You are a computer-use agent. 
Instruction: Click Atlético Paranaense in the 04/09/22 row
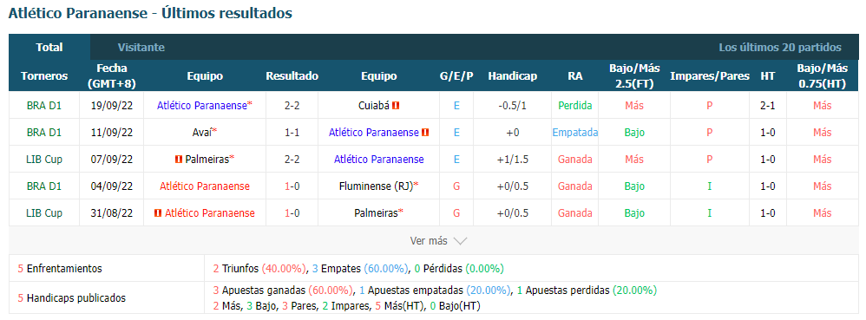coord(205,186)
